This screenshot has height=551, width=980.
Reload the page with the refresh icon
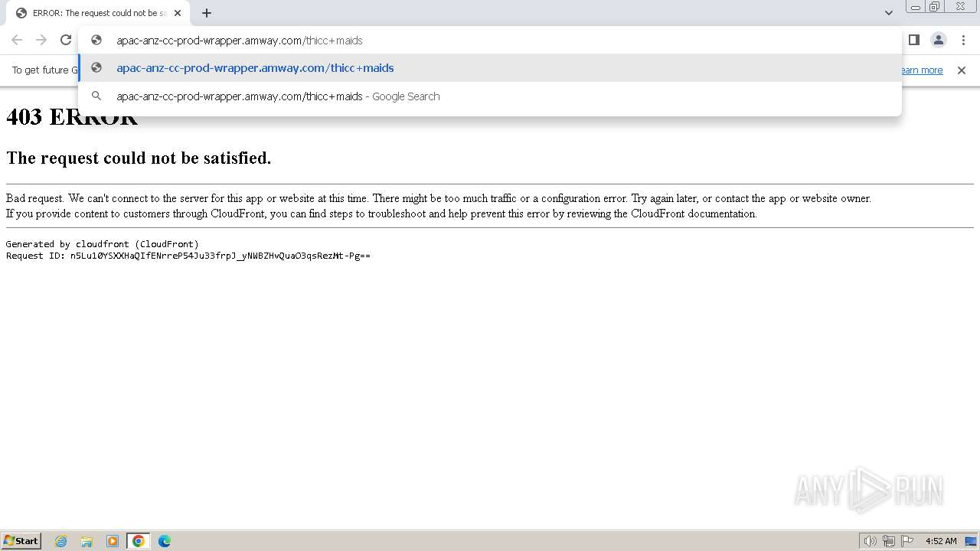point(66,40)
